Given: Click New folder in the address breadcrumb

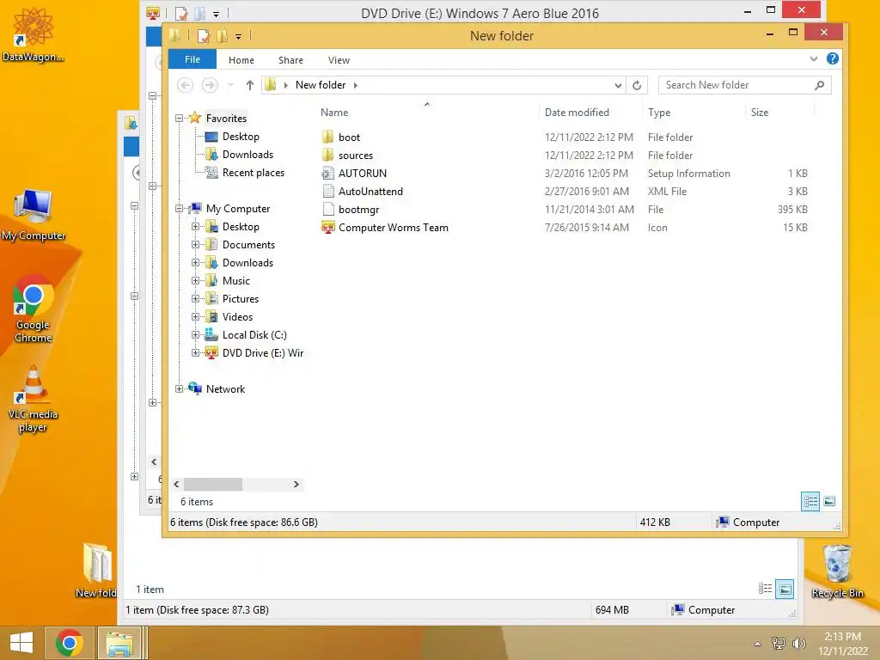Looking at the screenshot, I should (x=321, y=85).
